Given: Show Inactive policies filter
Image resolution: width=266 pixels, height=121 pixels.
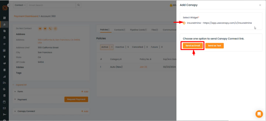Looking at the screenshot, I should pos(122,47).
